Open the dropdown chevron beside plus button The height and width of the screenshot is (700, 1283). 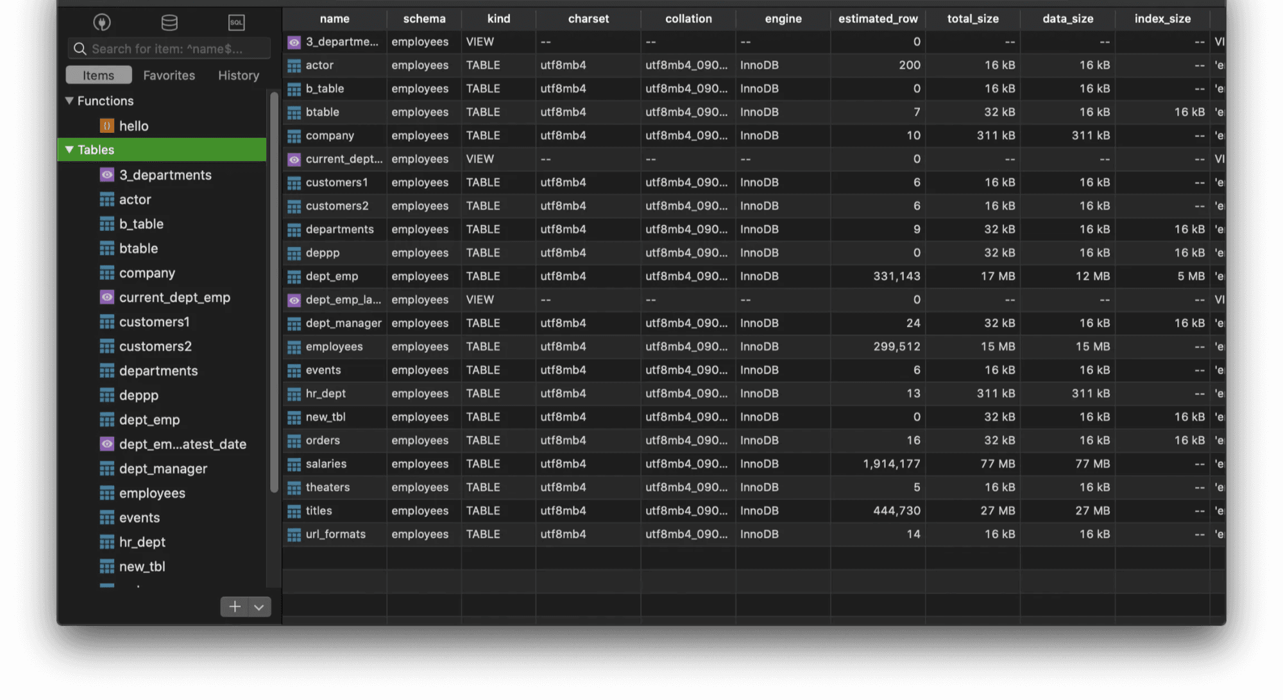tap(259, 606)
